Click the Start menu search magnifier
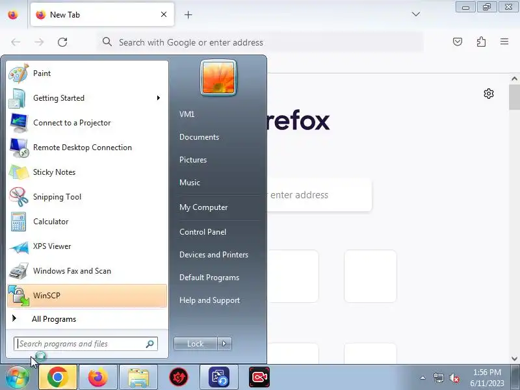 [x=150, y=344]
